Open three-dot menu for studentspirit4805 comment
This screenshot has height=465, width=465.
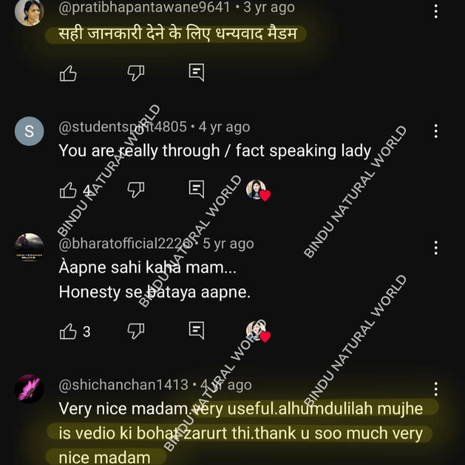pyautogui.click(x=436, y=131)
